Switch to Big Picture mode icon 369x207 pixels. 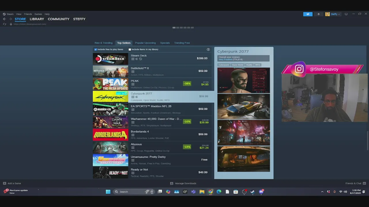coord(346,14)
